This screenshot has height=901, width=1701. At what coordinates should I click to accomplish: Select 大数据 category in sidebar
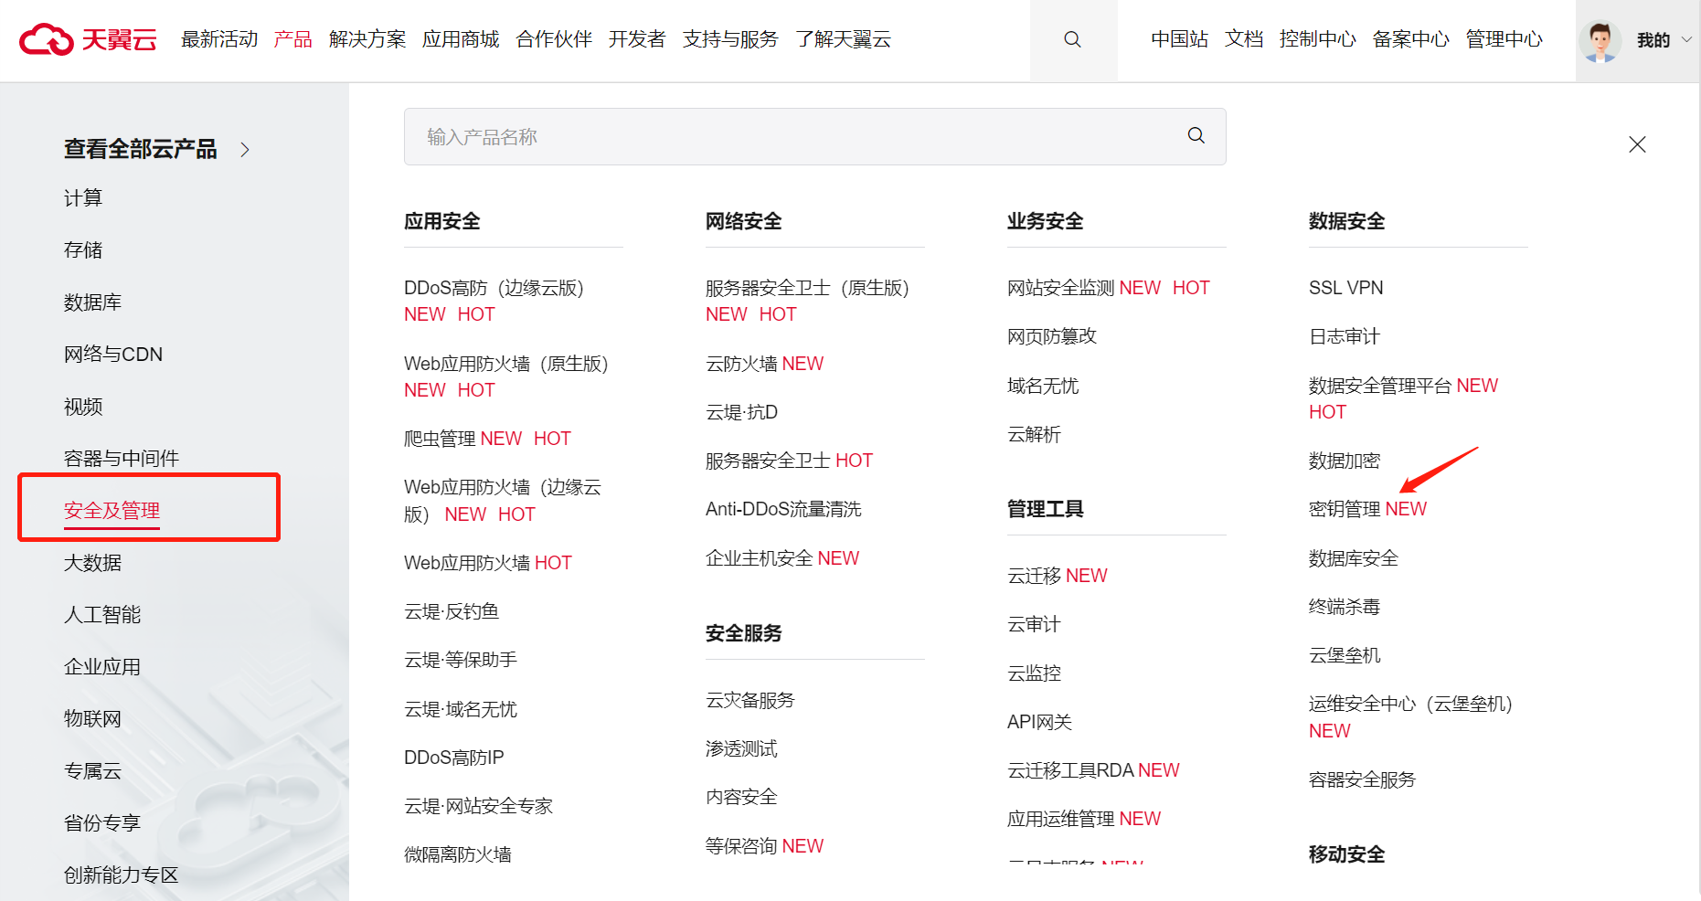click(x=92, y=562)
